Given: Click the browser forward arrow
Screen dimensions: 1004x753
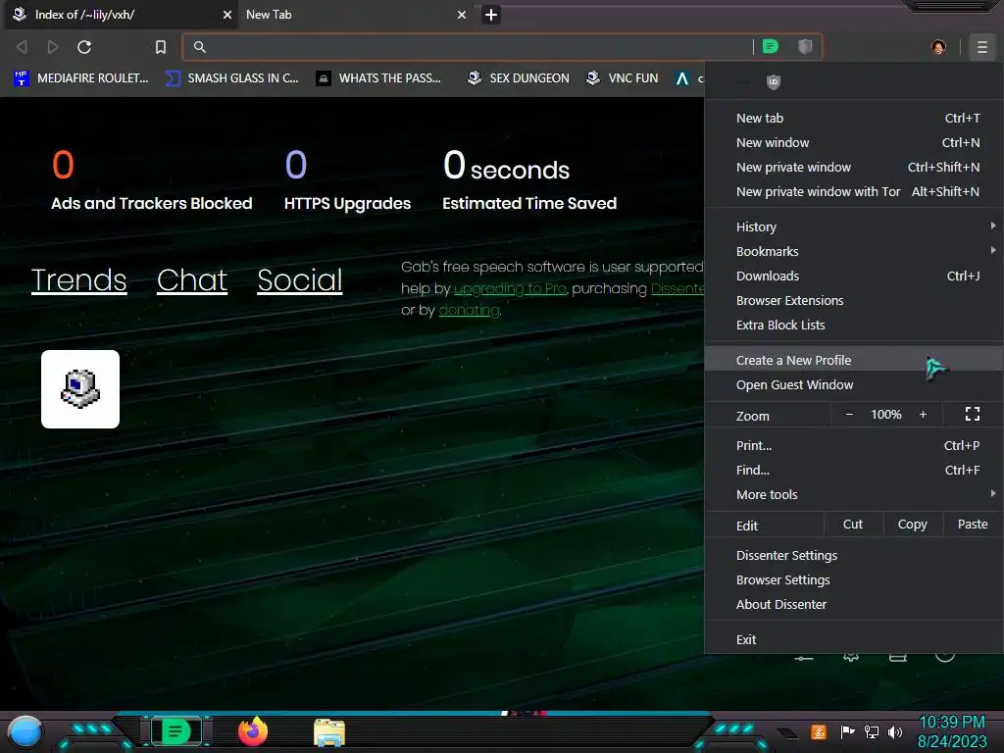Looking at the screenshot, I should (x=53, y=47).
